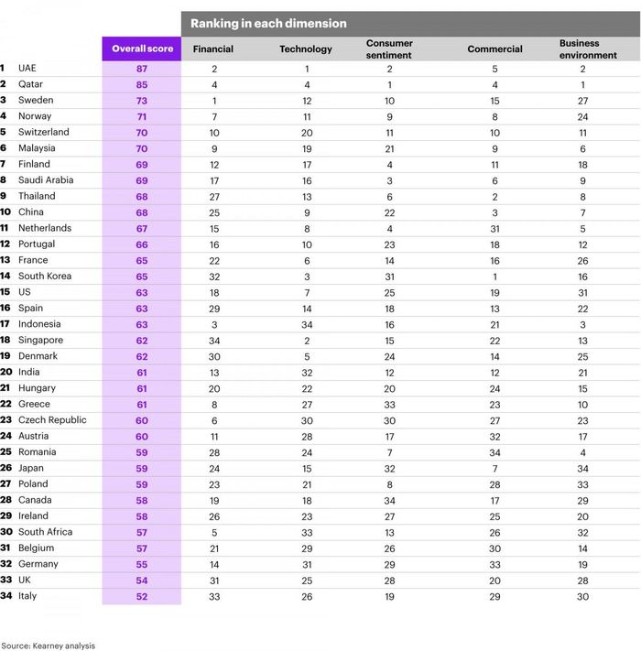This screenshot has height=651, width=641.
Task: Click the Source: Kearney analysis text
Action: click(49, 646)
